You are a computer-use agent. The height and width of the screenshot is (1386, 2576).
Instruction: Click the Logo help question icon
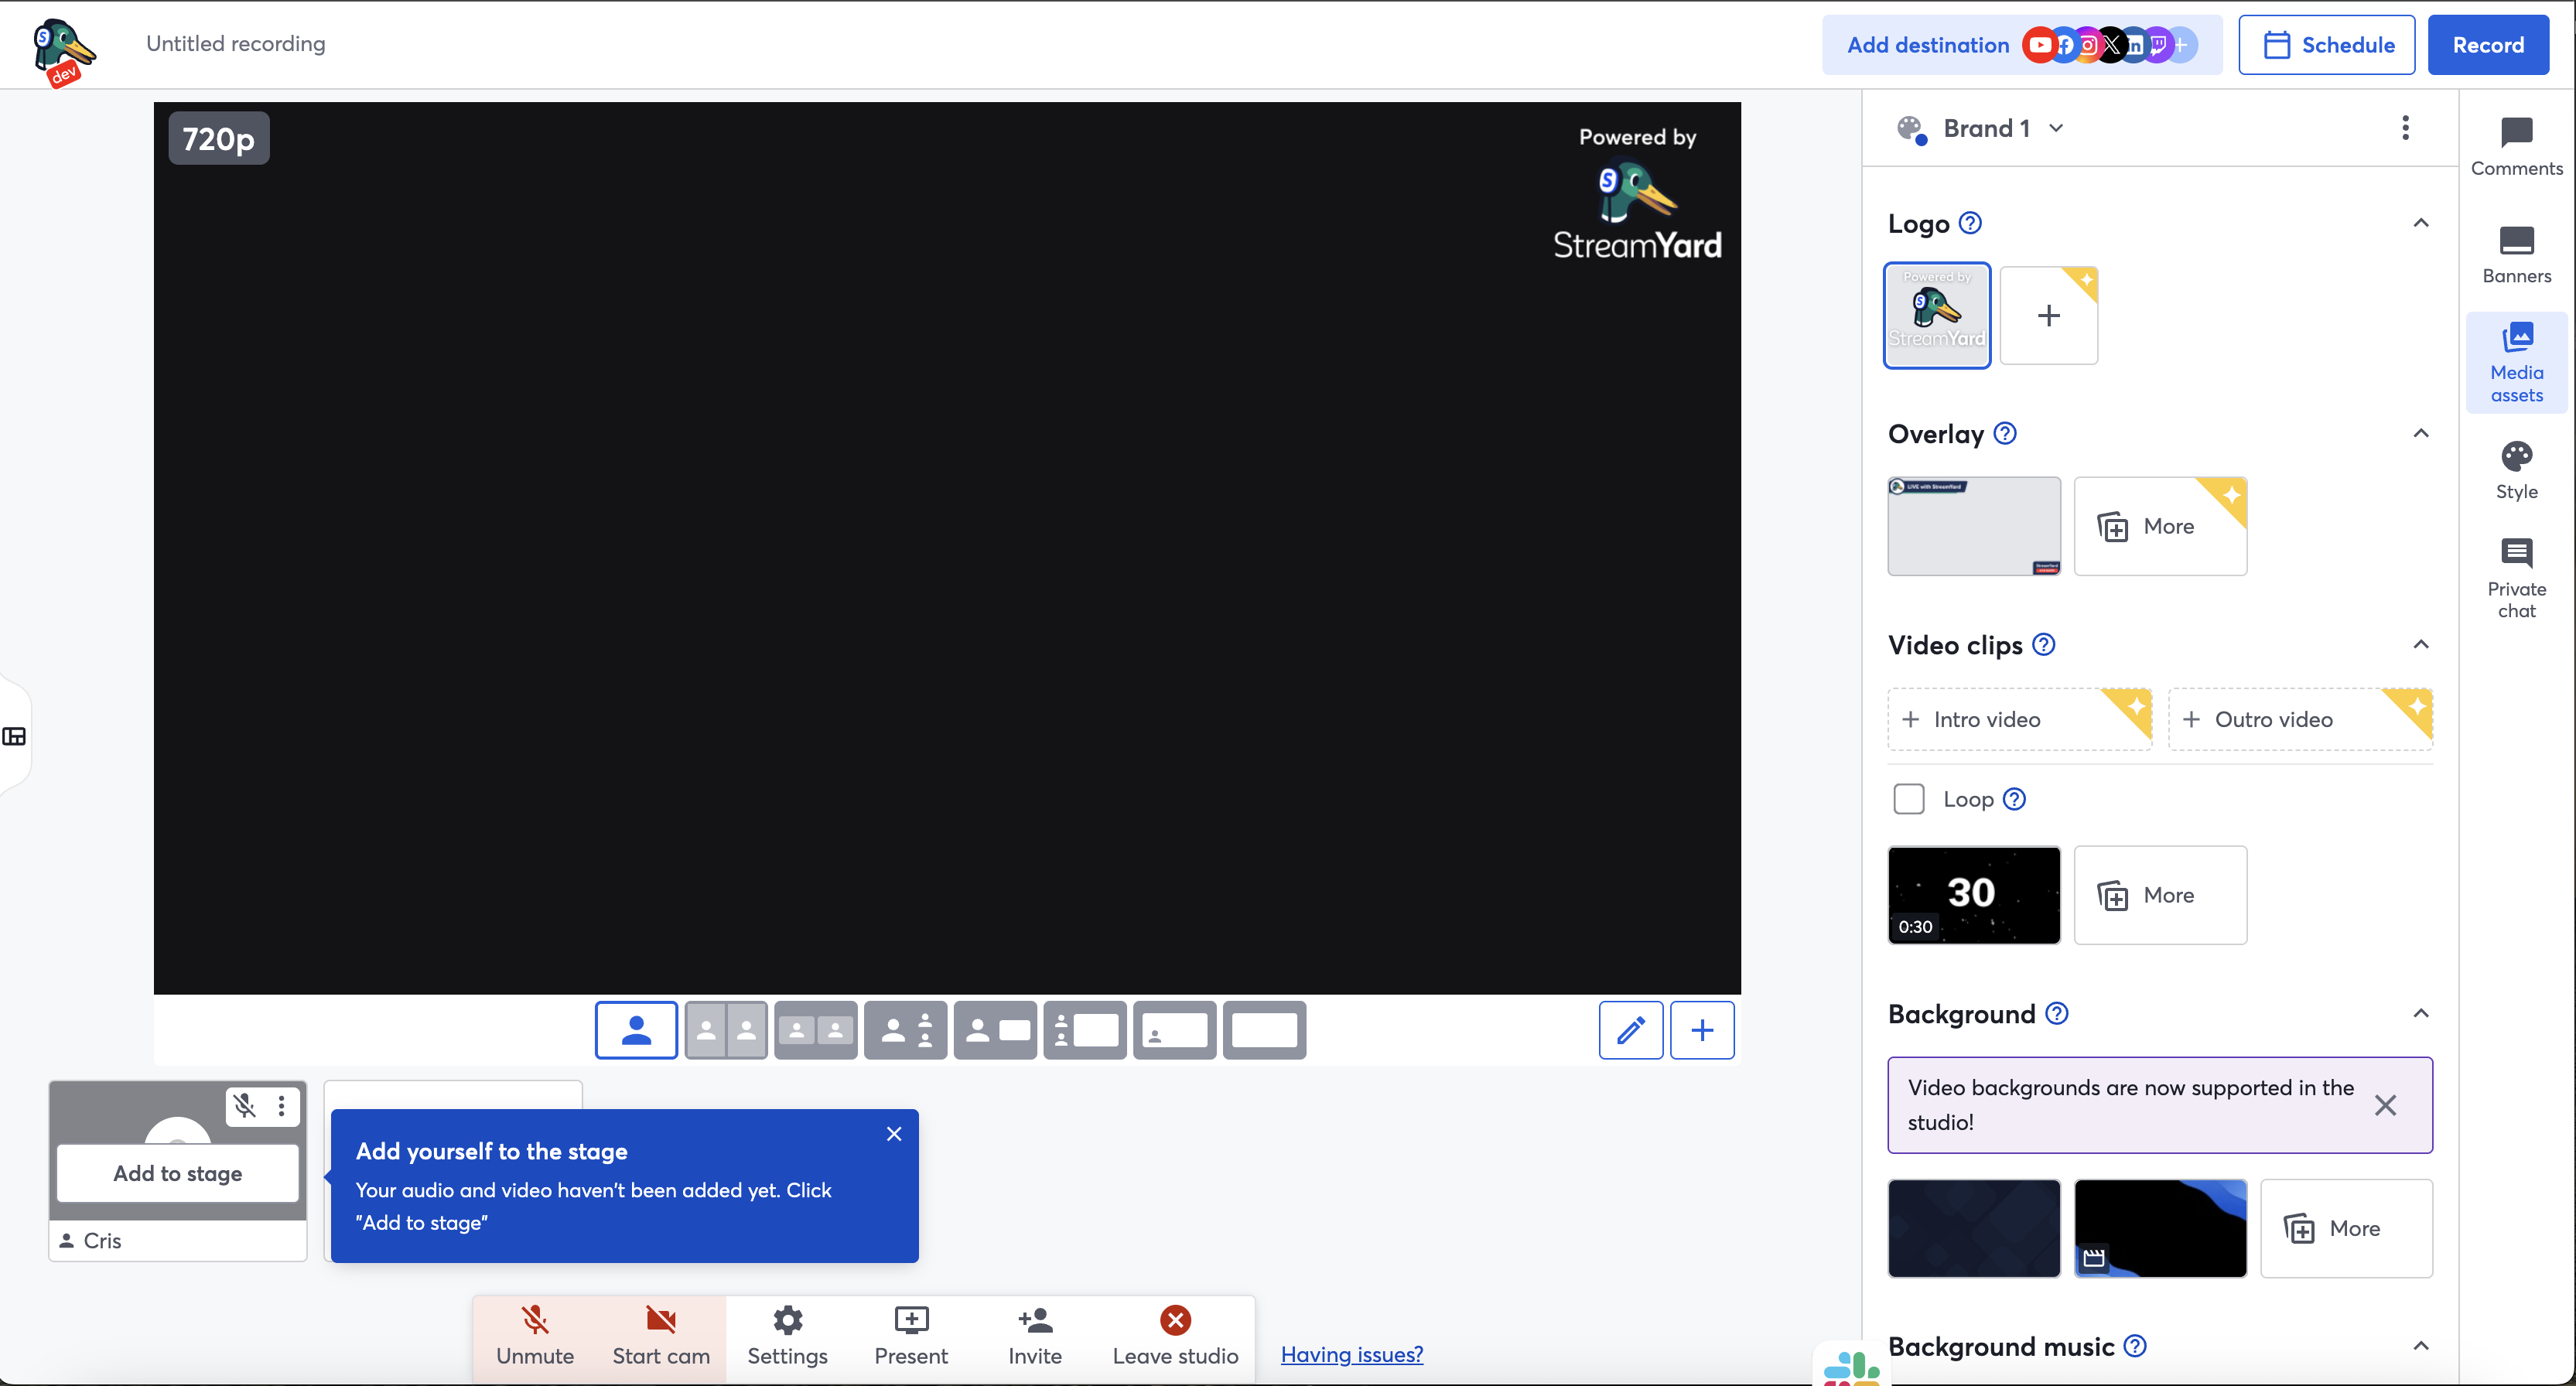point(1970,223)
